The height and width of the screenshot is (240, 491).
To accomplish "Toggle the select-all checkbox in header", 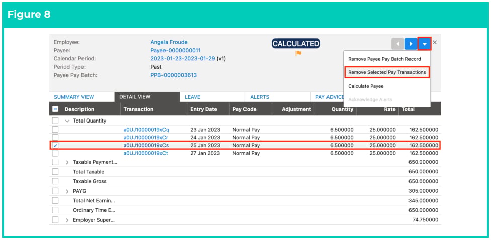I will pyautogui.click(x=55, y=109).
